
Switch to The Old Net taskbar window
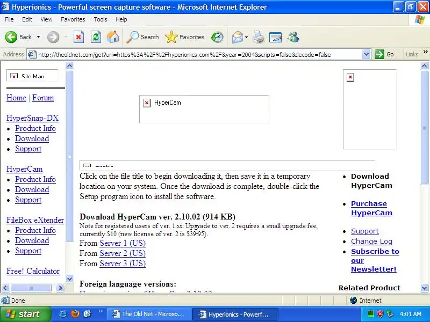coord(149,314)
